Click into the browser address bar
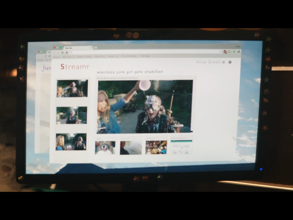Image resolution: width=293 pixels, height=220 pixels. pyautogui.click(x=144, y=52)
